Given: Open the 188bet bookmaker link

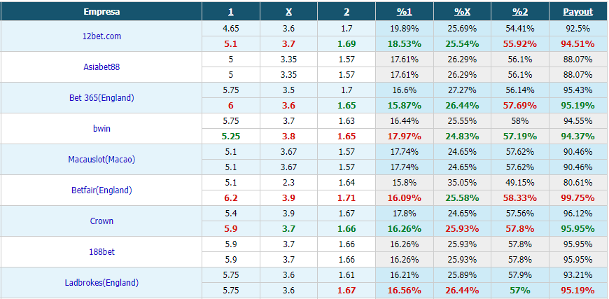Looking at the screenshot, I should 101,251.
